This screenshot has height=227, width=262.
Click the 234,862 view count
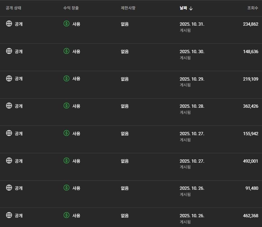coord(250,24)
